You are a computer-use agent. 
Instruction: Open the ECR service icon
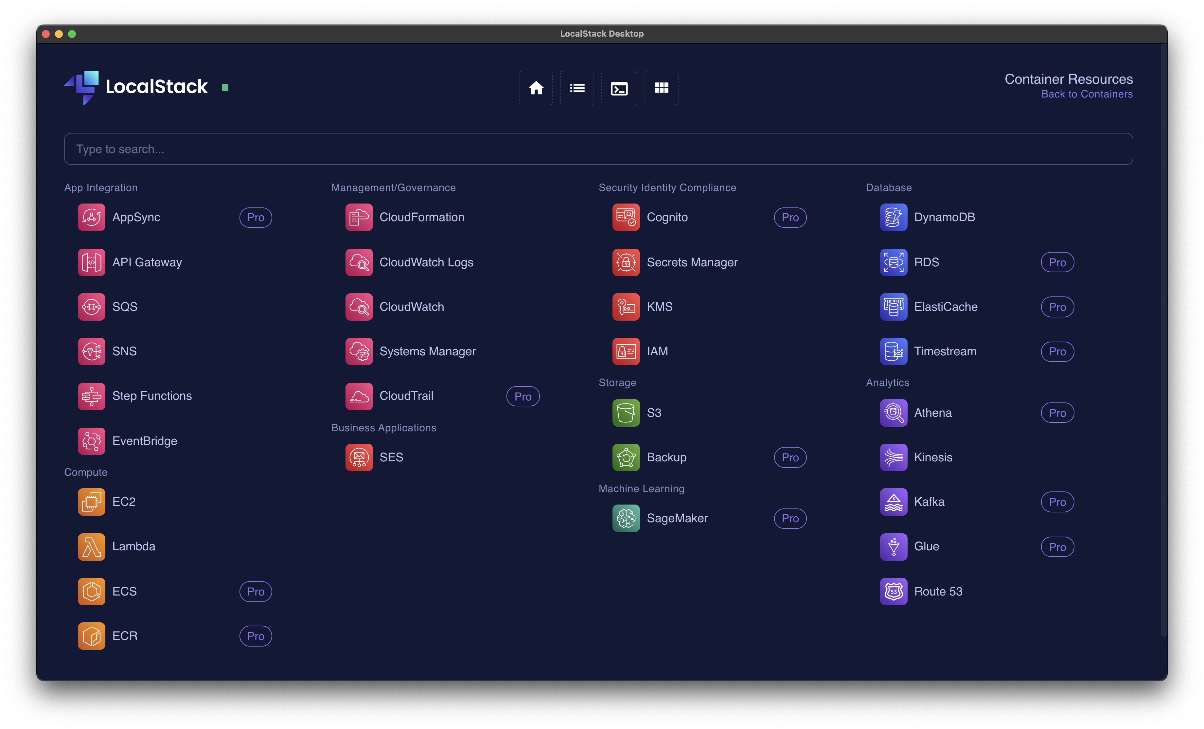(x=91, y=636)
